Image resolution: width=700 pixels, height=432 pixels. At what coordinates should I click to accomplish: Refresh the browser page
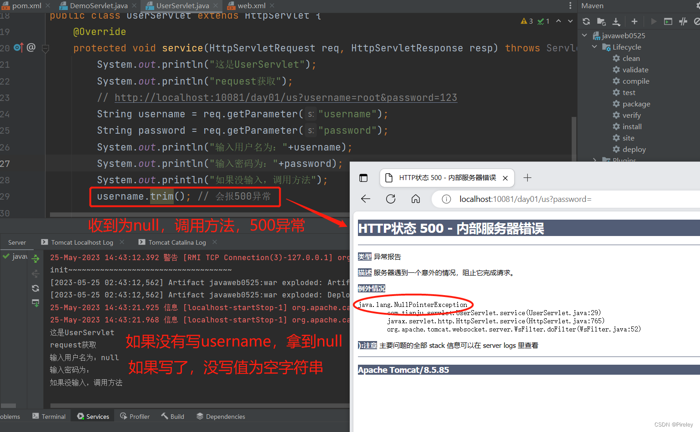[391, 199]
